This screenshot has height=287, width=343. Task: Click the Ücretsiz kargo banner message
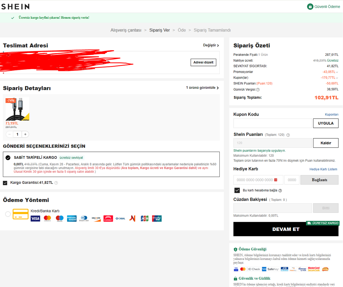coord(54,18)
